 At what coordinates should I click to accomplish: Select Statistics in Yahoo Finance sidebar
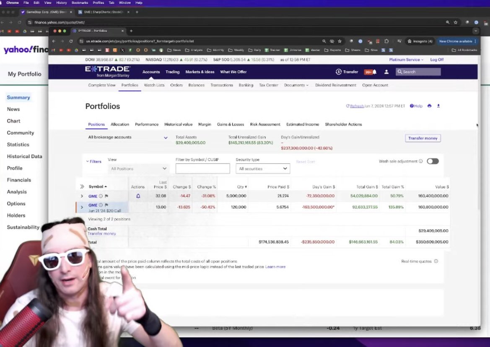pyautogui.click(x=18, y=145)
